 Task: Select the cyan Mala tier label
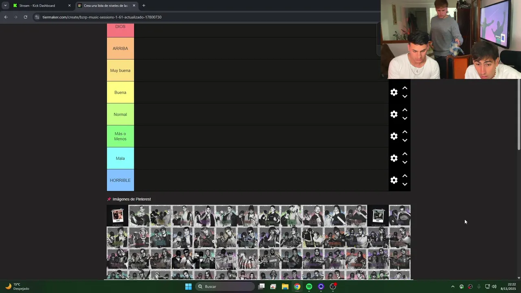[120, 158]
